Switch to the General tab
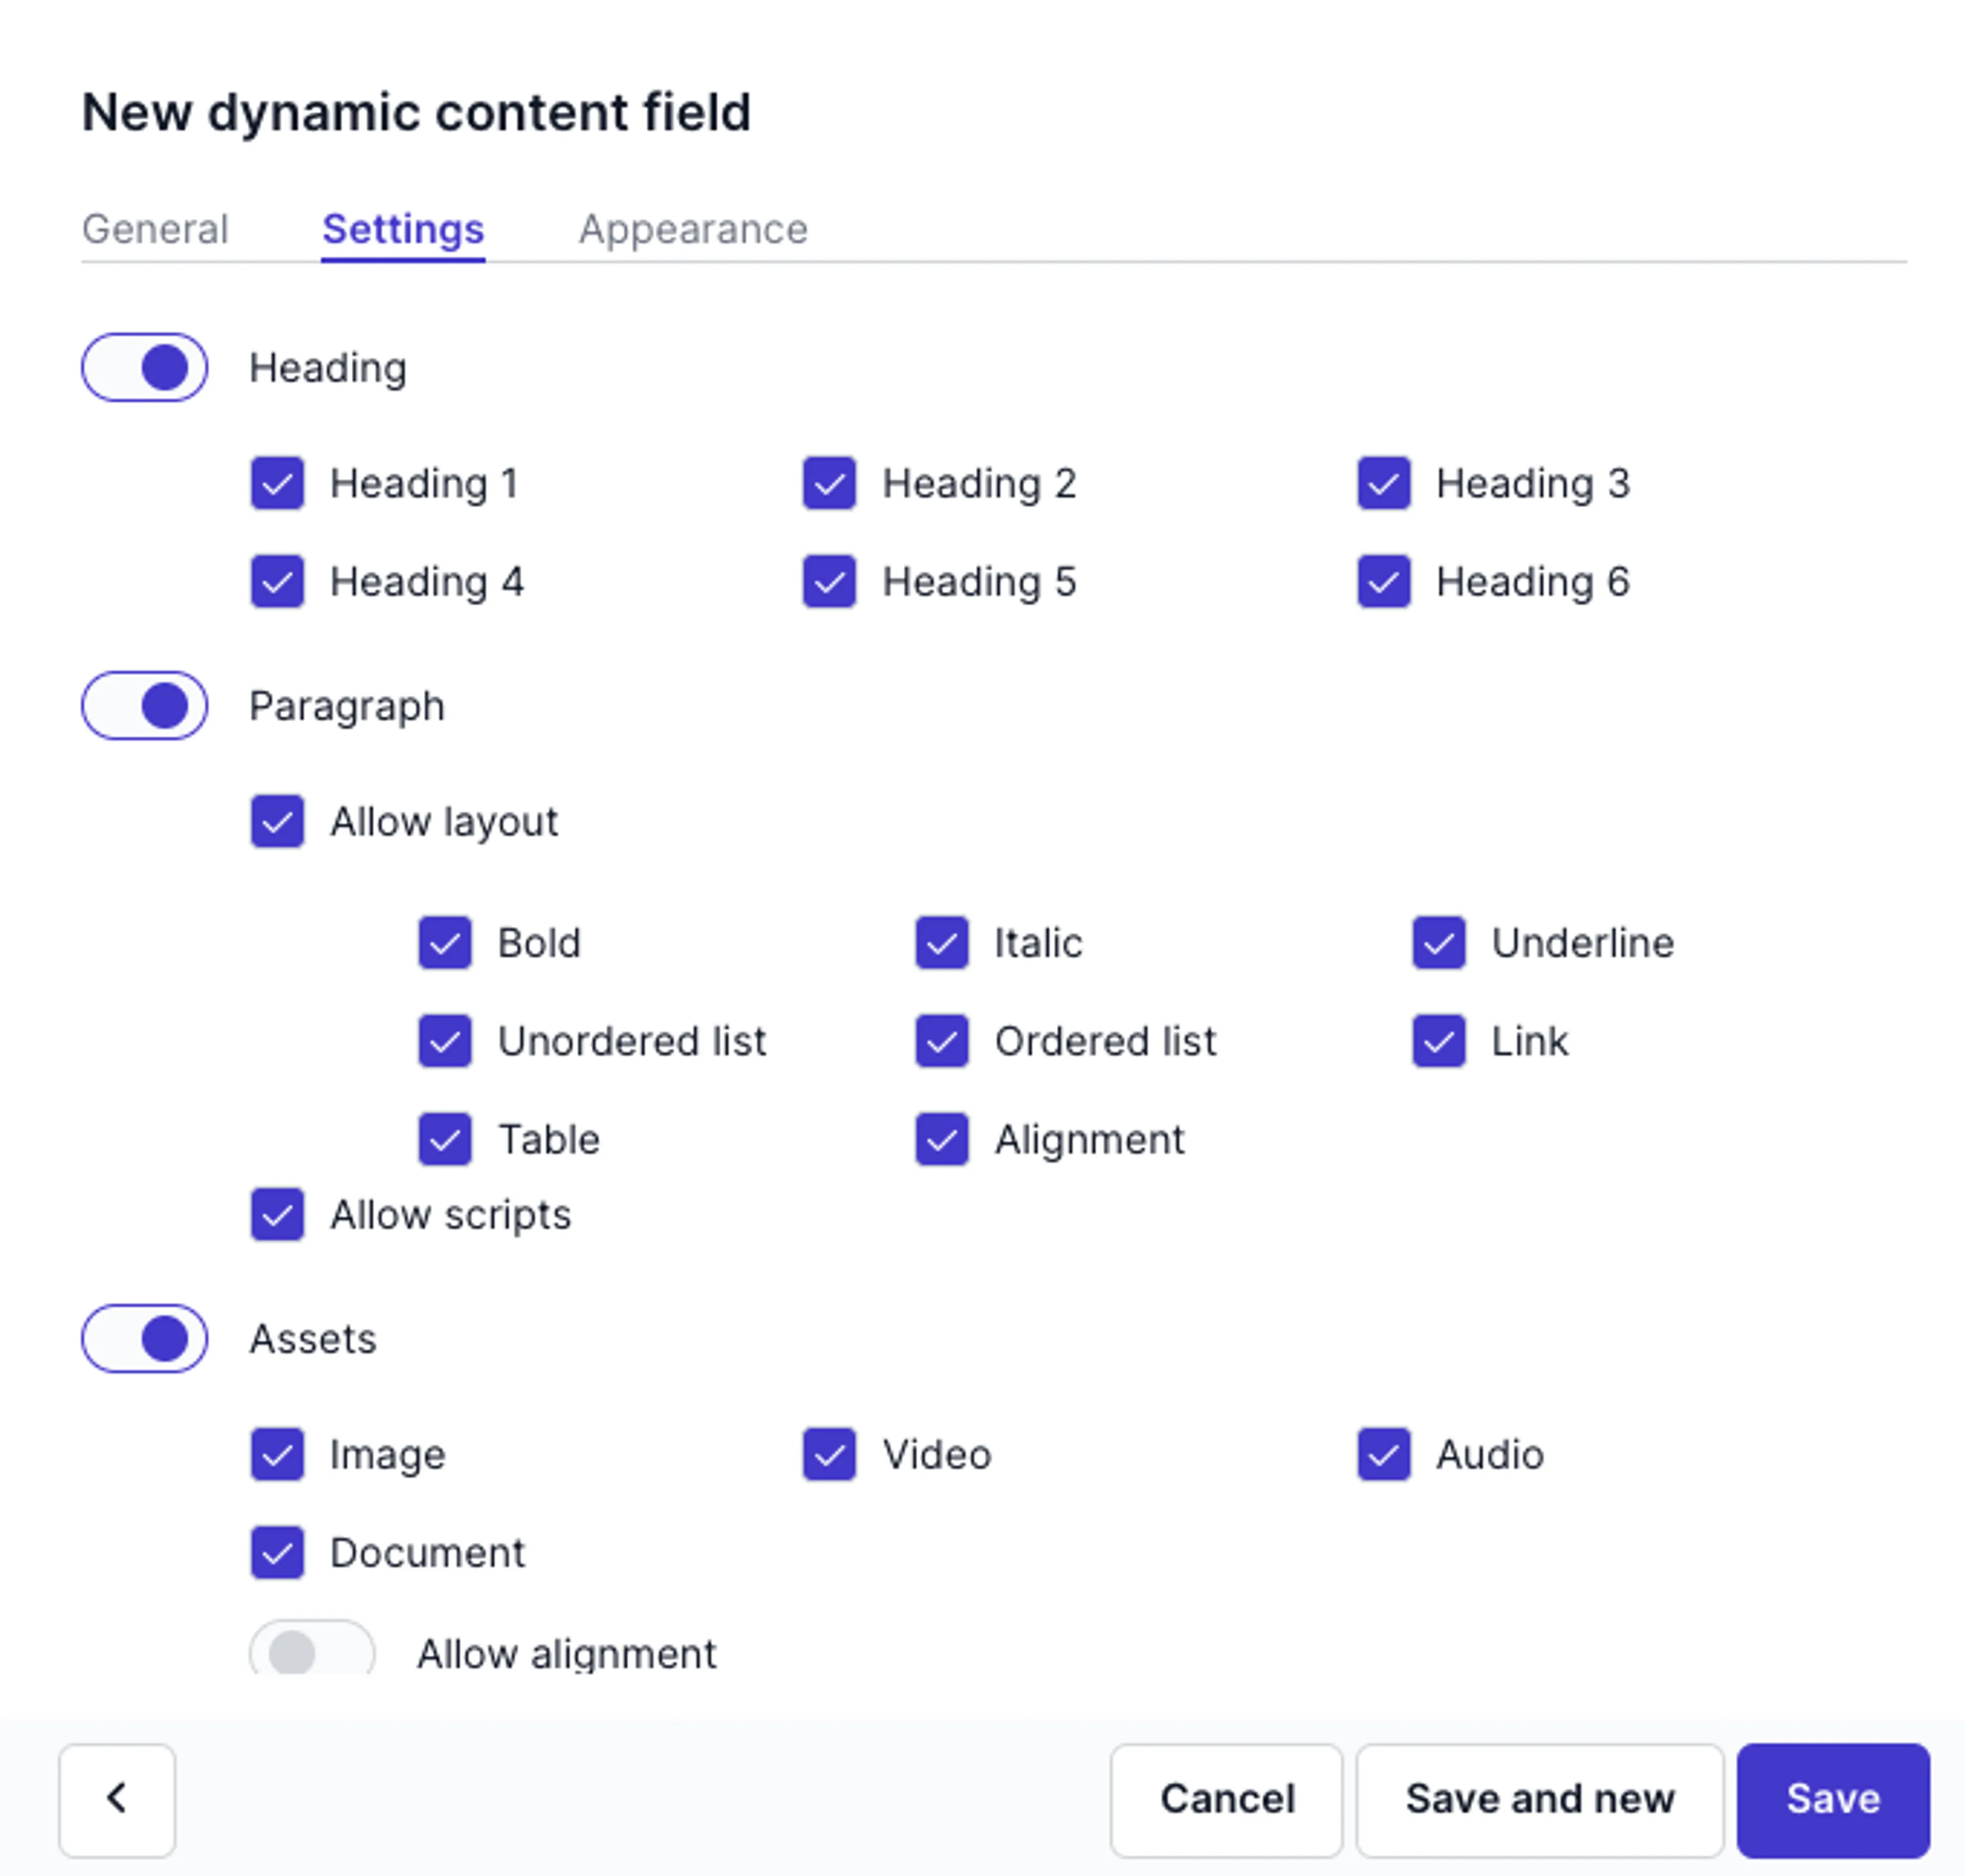 pyautogui.click(x=155, y=229)
